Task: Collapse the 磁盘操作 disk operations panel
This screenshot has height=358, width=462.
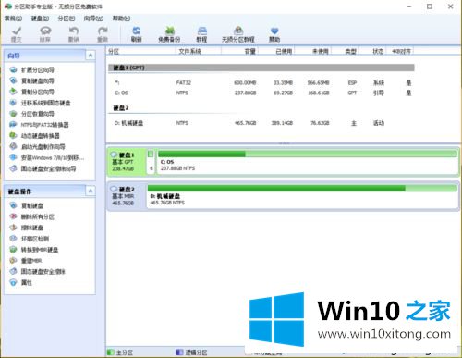Action: [x=91, y=191]
